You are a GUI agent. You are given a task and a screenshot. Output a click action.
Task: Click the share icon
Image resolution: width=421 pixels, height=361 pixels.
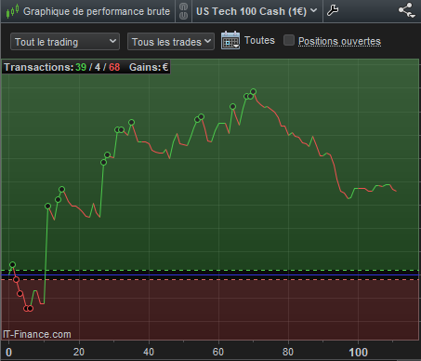click(x=406, y=10)
